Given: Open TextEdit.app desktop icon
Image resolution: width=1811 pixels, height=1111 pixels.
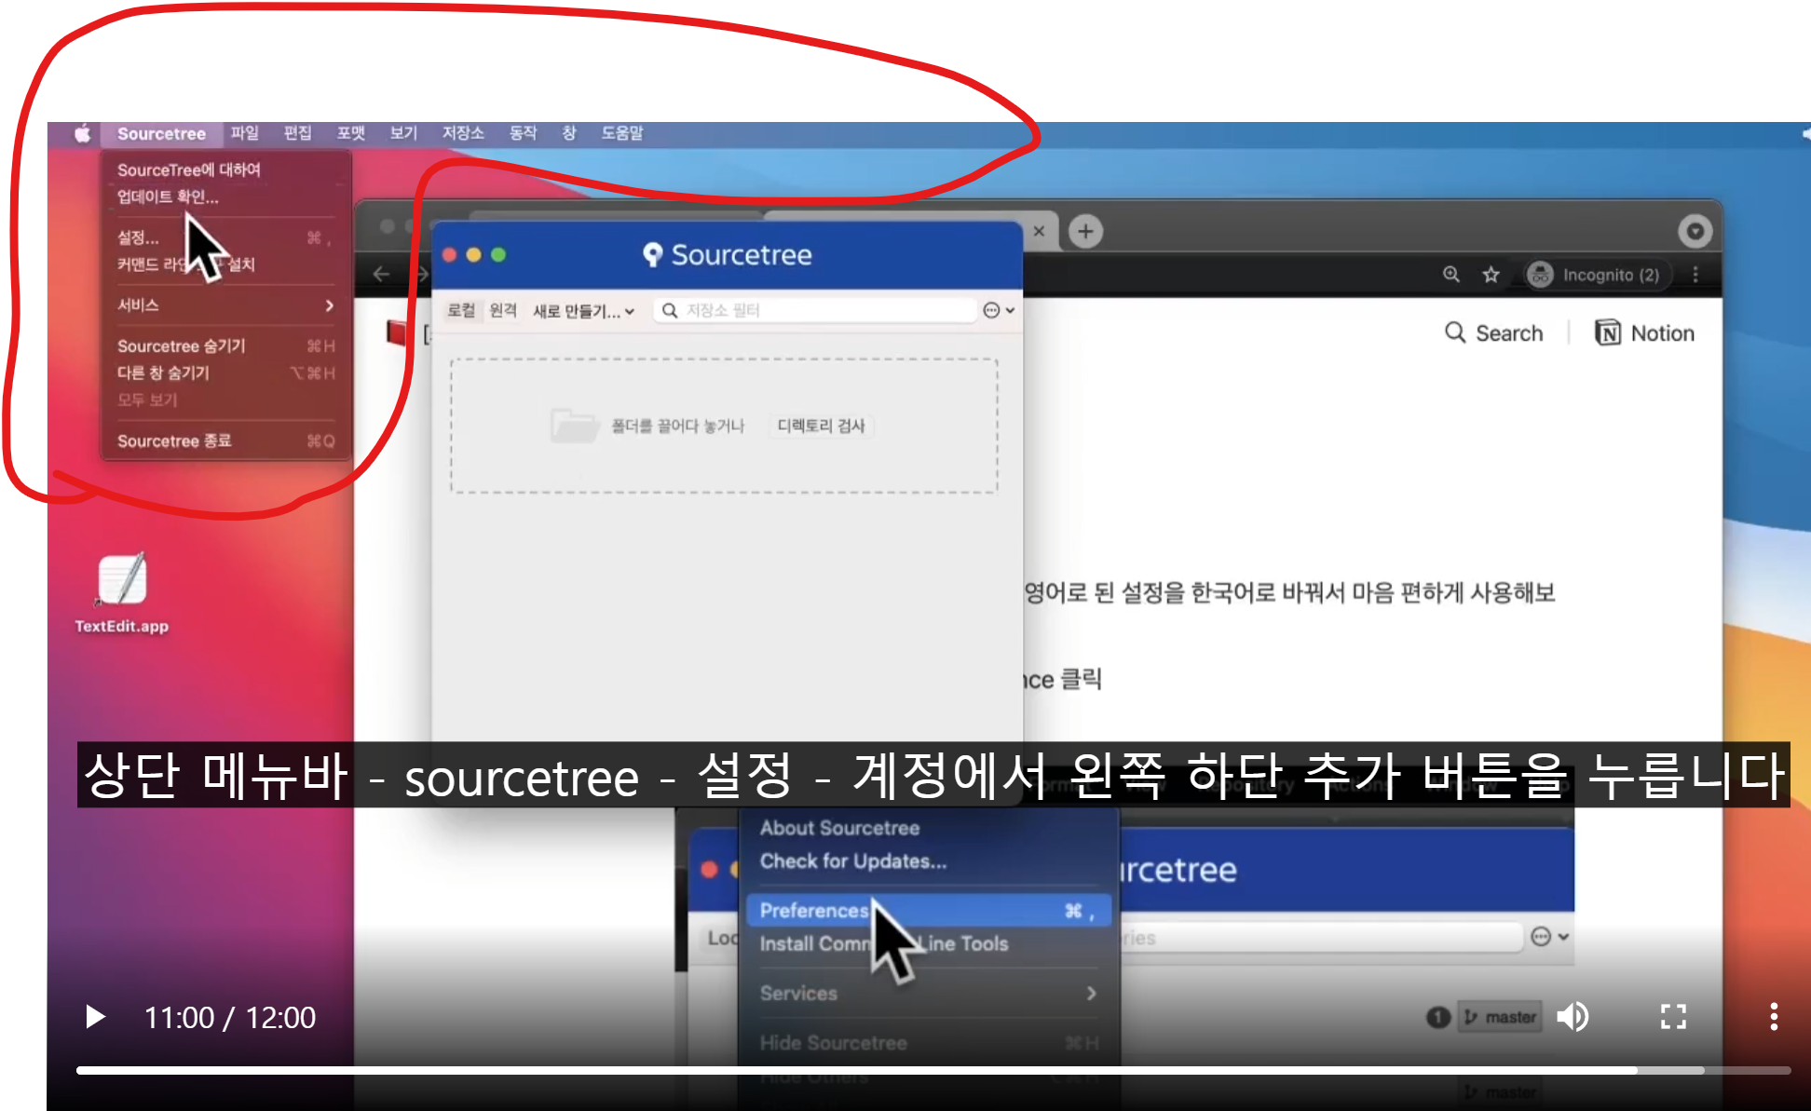Looking at the screenshot, I should (x=122, y=592).
